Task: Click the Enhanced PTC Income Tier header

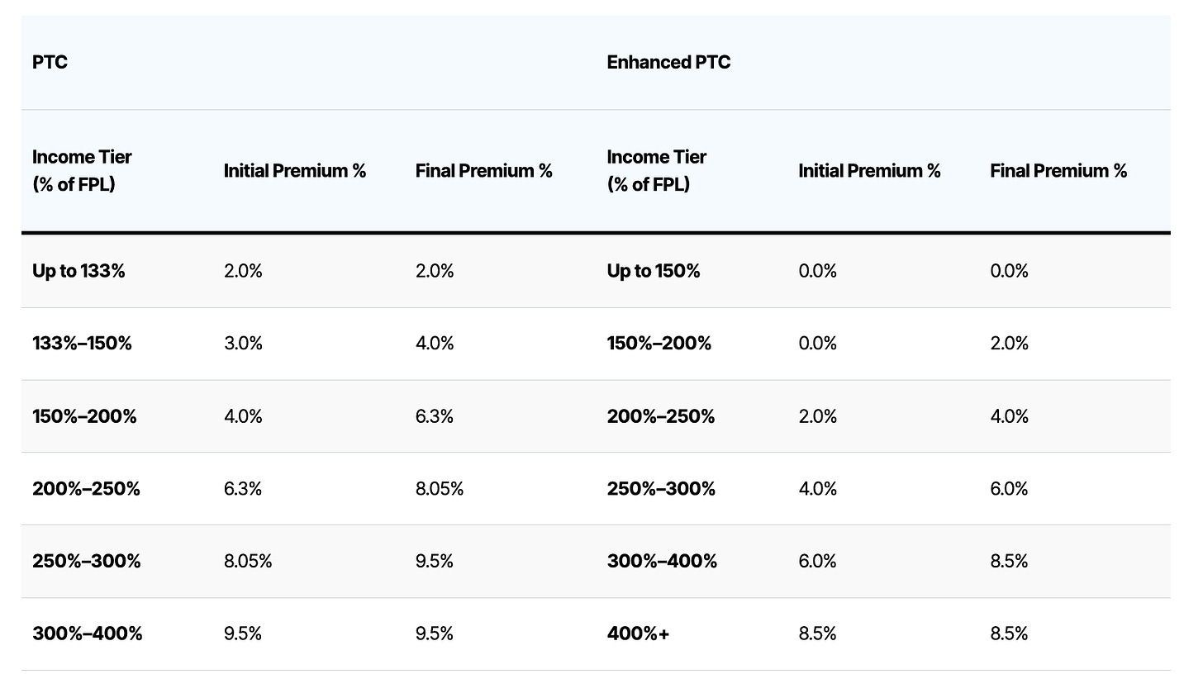Action: [x=657, y=170]
